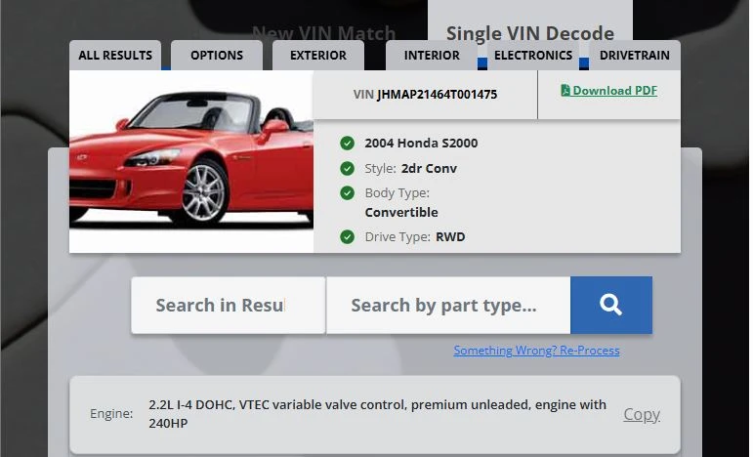Click the 2.2L I-4 DOHC engine description
Viewport: 753px width, 457px height.
[377, 414]
